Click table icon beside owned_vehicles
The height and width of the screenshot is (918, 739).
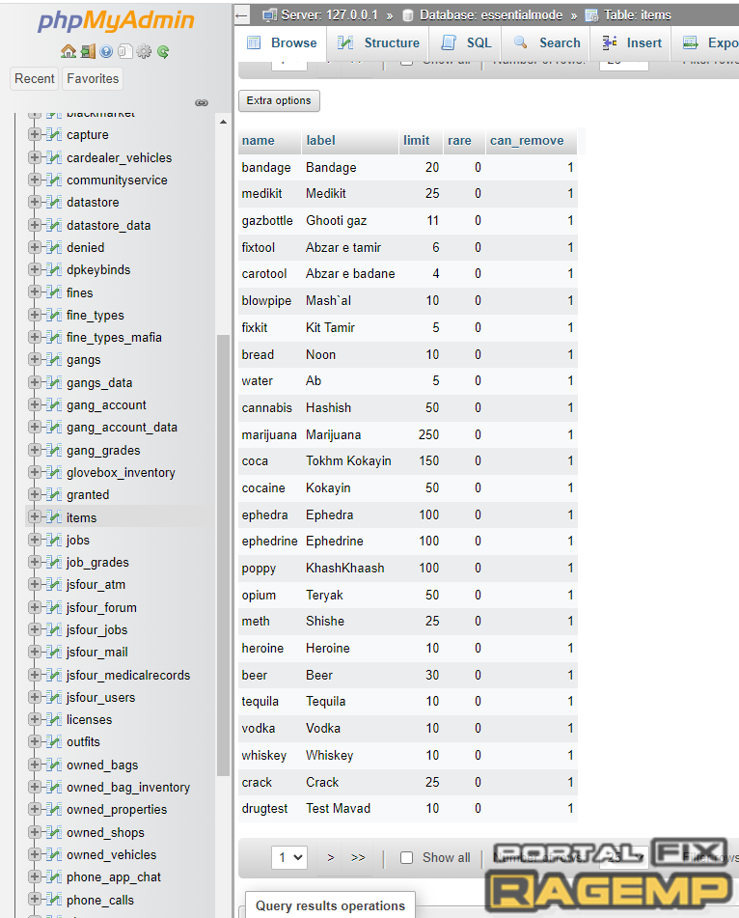(54, 854)
